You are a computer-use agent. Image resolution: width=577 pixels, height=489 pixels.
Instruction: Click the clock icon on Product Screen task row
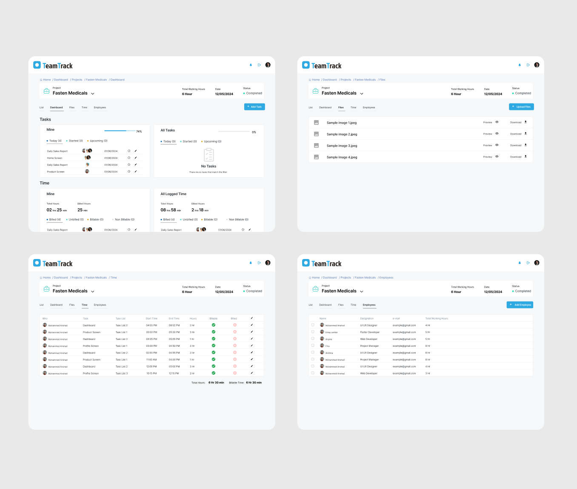click(129, 172)
